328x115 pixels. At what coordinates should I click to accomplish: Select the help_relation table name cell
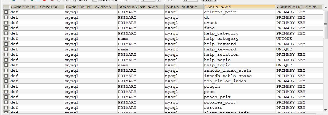coord(240,55)
